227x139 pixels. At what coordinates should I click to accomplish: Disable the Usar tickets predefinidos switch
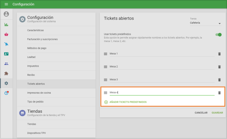pyautogui.click(x=218, y=35)
